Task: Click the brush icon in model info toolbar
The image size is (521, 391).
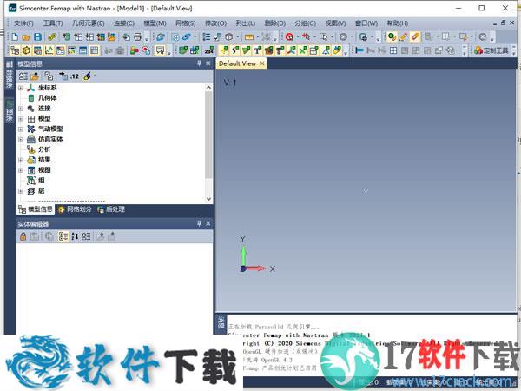Action: coord(87,76)
